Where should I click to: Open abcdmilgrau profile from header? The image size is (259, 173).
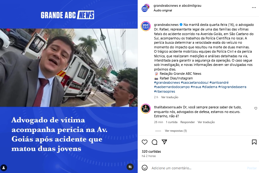192,6
